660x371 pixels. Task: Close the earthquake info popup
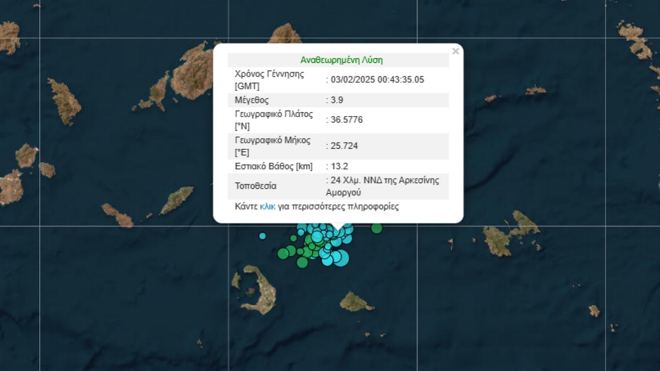455,51
